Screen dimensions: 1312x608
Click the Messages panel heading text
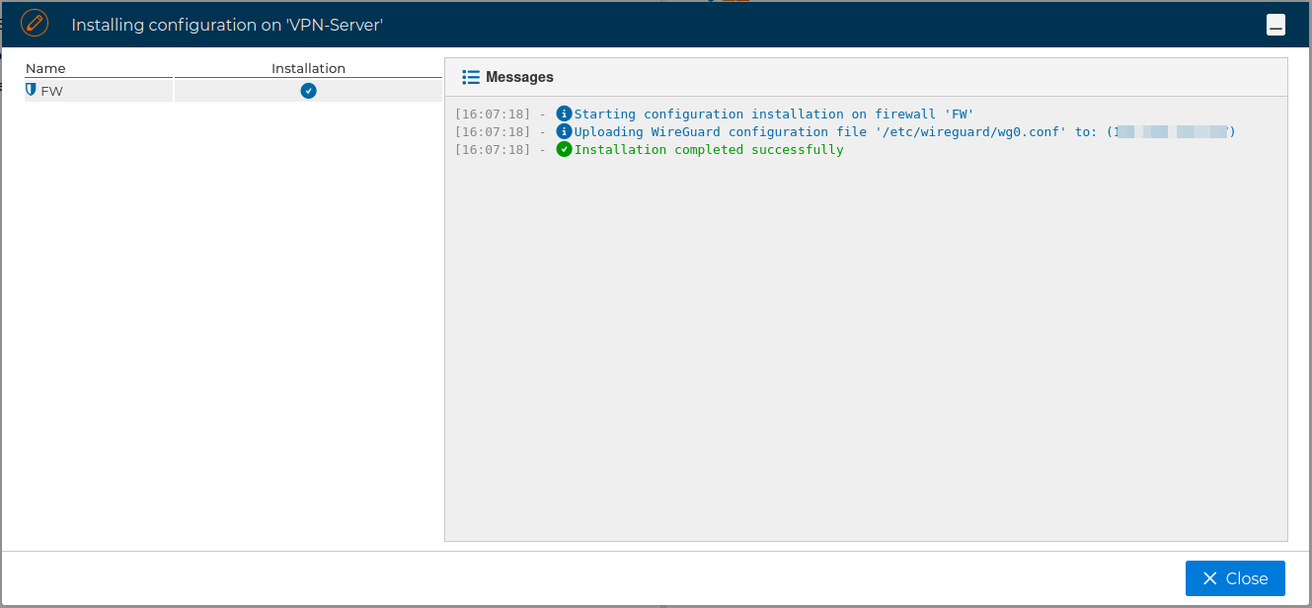519,77
